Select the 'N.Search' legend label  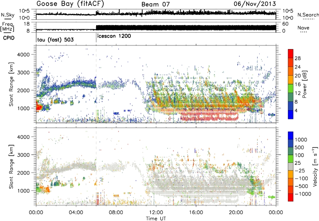308,15
